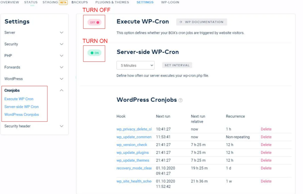Click the Next run relative column header

point(198,119)
